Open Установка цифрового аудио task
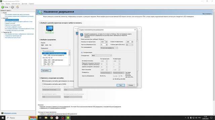Viewport: 215px width, 120px height. (13, 27)
